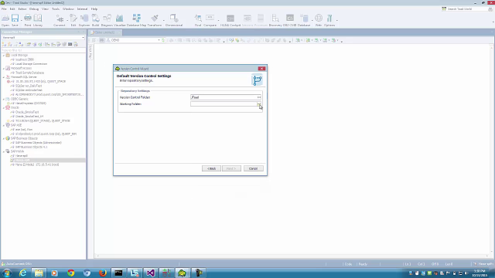
Task: Open the Web tool in the toolbar
Action: tap(319, 20)
